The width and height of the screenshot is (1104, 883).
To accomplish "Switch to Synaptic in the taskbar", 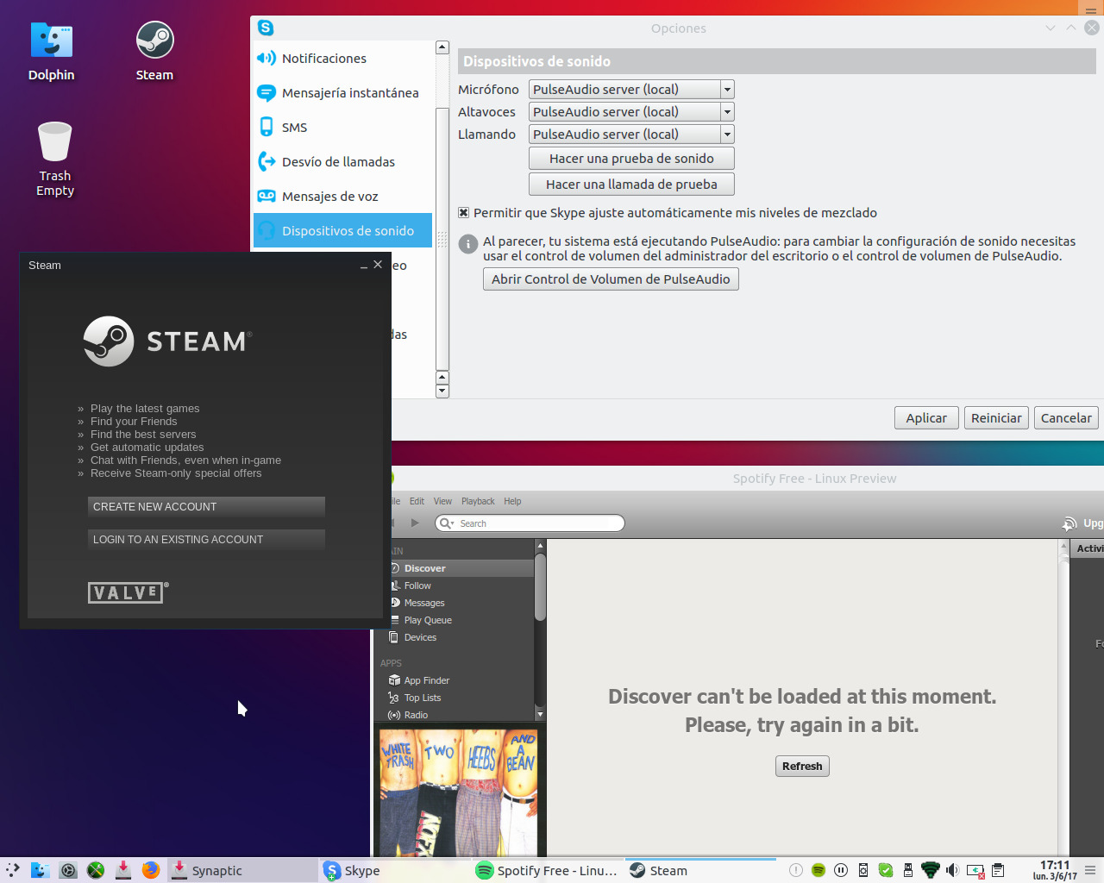I will (242, 870).
